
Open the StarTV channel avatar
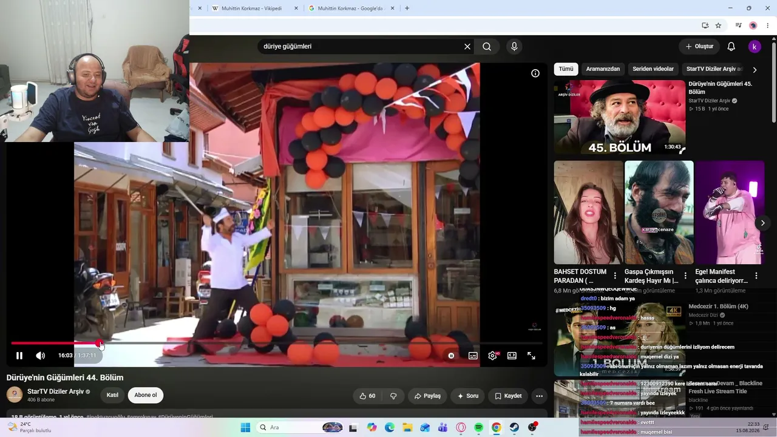point(15,395)
